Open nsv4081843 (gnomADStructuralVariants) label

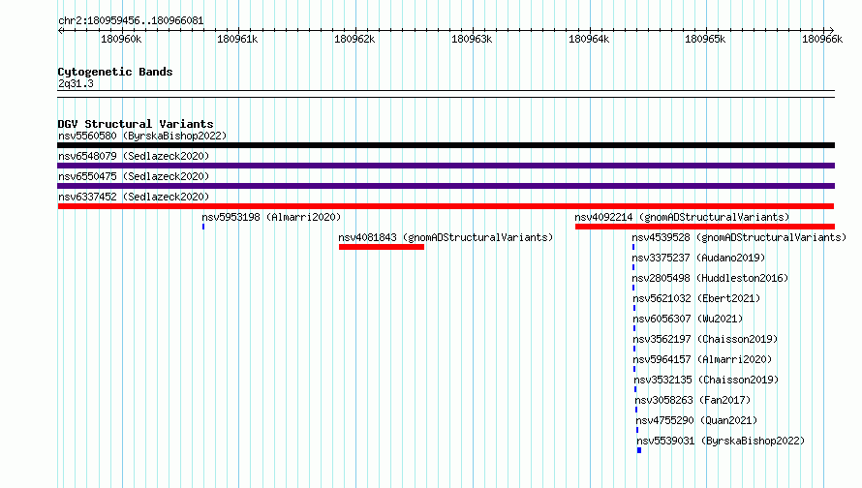[446, 237]
